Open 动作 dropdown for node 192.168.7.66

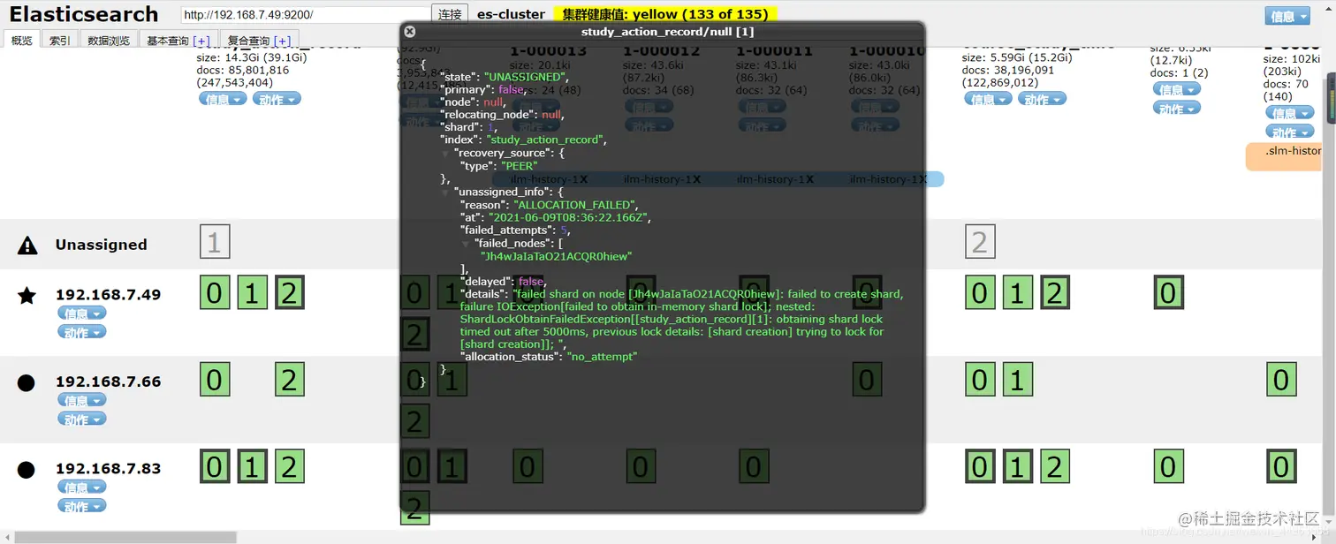click(82, 419)
